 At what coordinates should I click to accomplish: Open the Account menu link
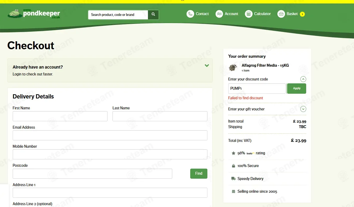[231, 14]
